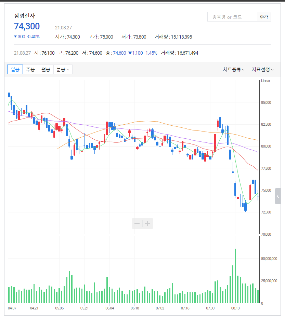Click the change value 300 -0.40%
Screen dimensions: 285x319
pyautogui.click(x=27, y=37)
